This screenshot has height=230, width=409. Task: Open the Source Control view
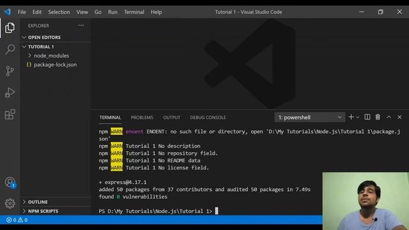(x=10, y=71)
